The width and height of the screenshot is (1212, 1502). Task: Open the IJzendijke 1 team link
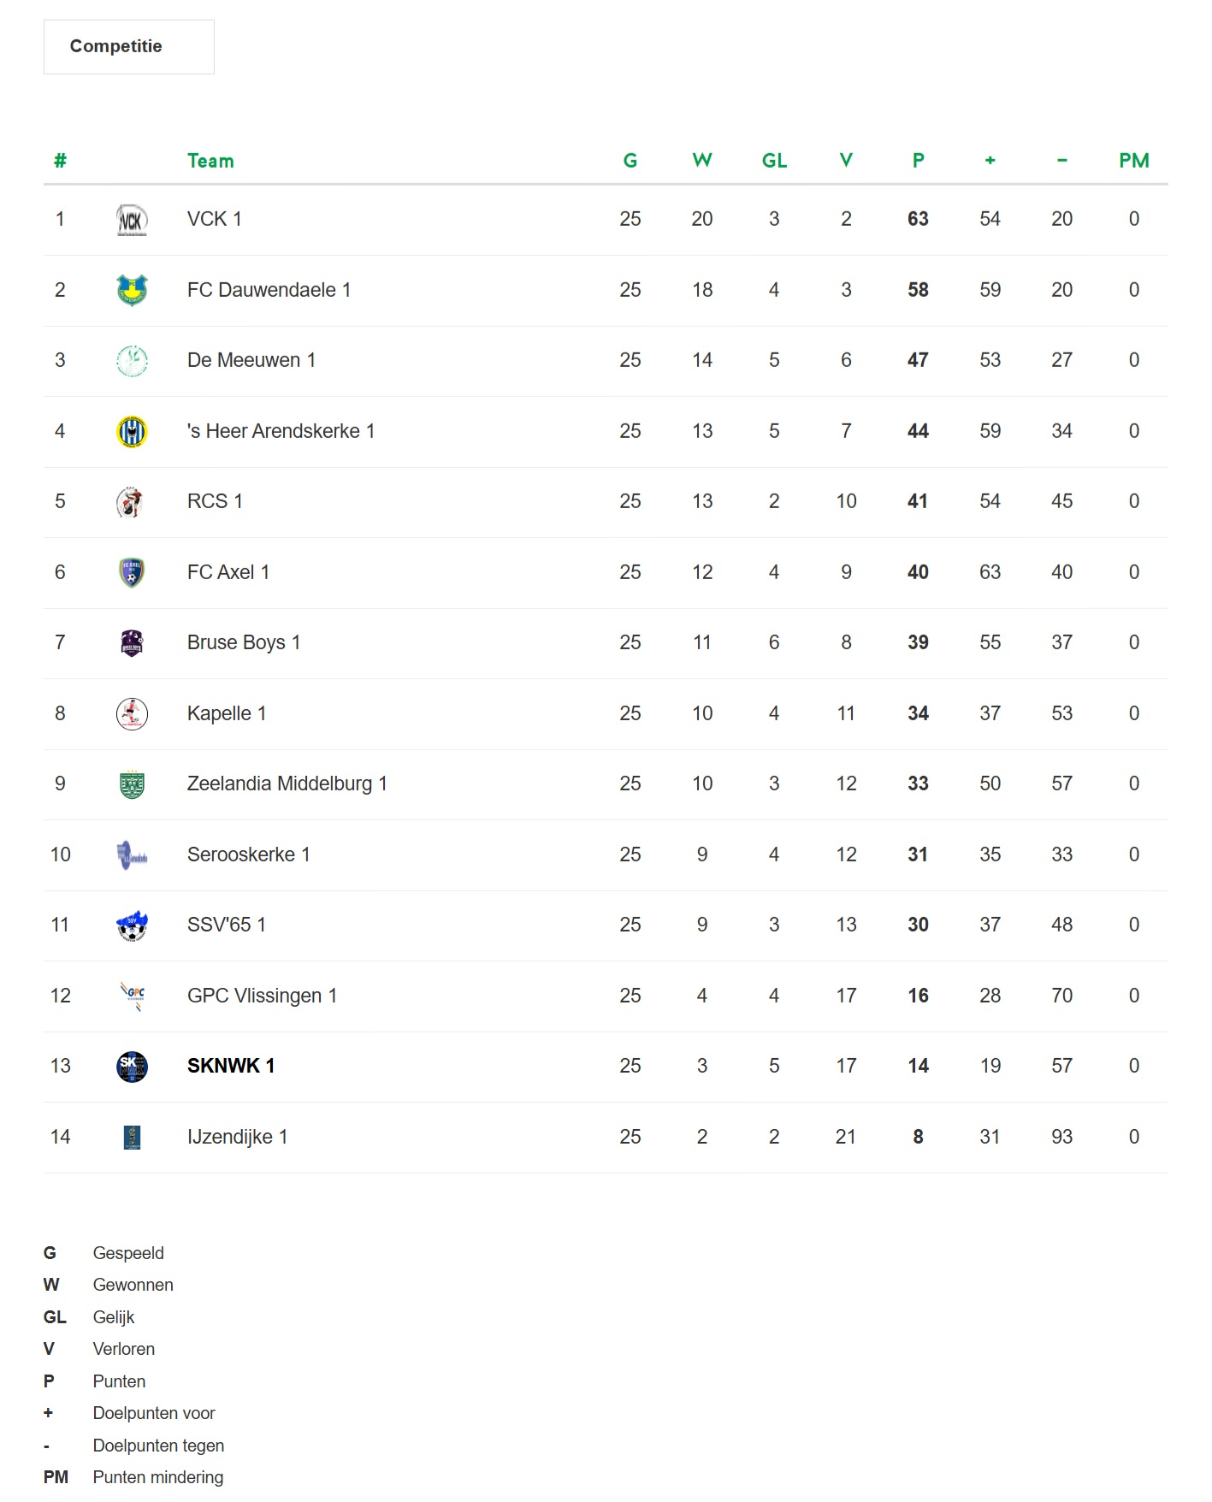coord(237,1137)
